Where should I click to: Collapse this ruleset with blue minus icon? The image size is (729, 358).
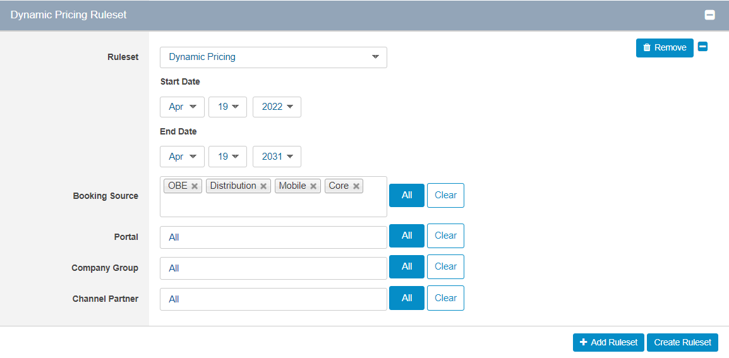click(x=703, y=47)
